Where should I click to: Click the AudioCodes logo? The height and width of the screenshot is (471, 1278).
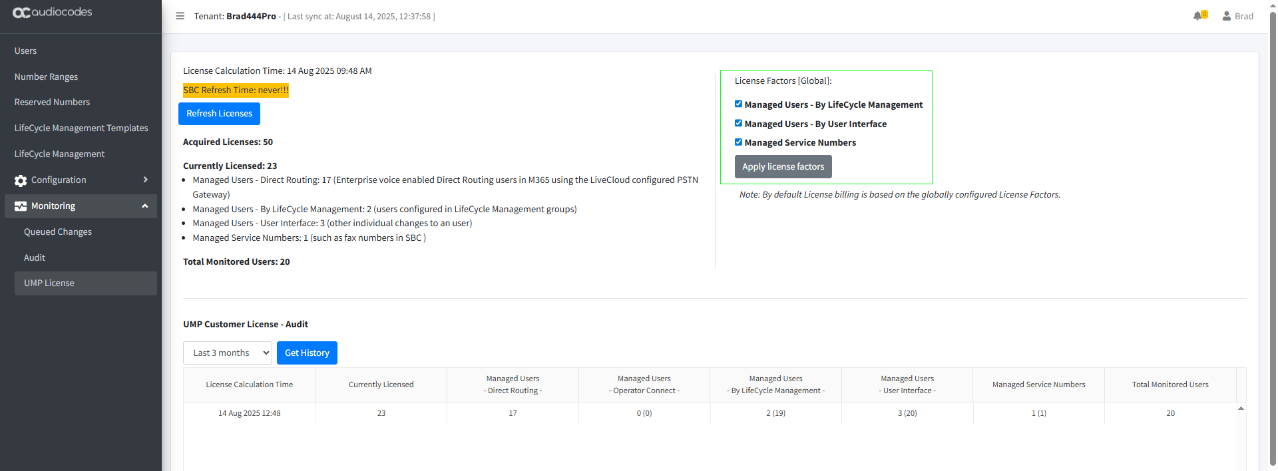pyautogui.click(x=53, y=13)
